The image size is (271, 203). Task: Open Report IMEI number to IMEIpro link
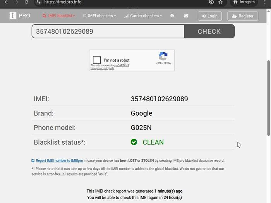(x=59, y=160)
